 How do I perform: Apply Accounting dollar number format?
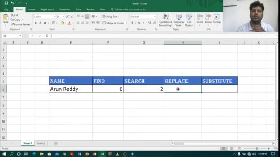(x=132, y=23)
